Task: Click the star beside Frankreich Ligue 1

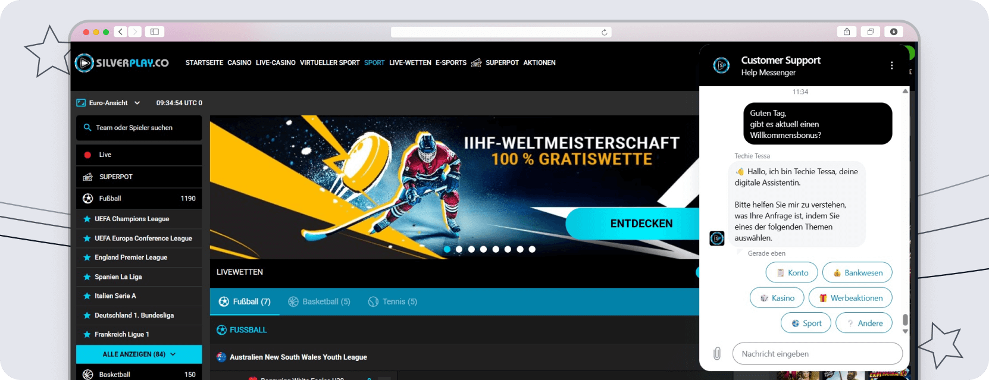Action: pos(87,334)
